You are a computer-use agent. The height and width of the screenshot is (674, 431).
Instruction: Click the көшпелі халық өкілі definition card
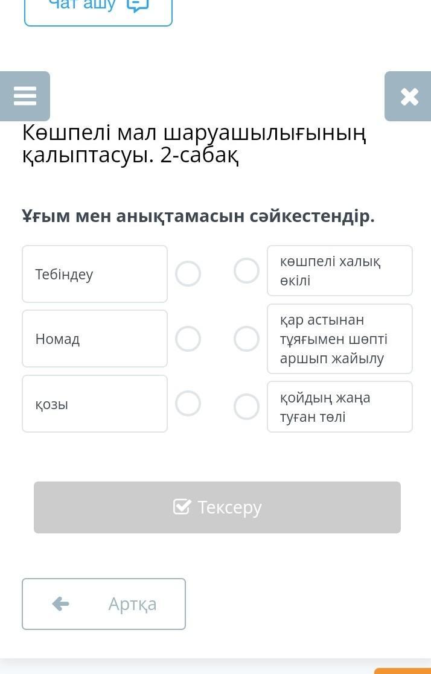340,271
